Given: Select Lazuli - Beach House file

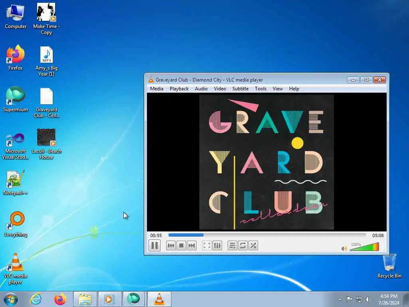Looking at the screenshot, I should (x=46, y=144).
